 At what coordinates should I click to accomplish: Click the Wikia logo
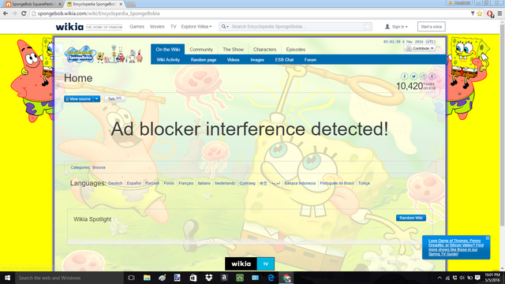tap(69, 27)
